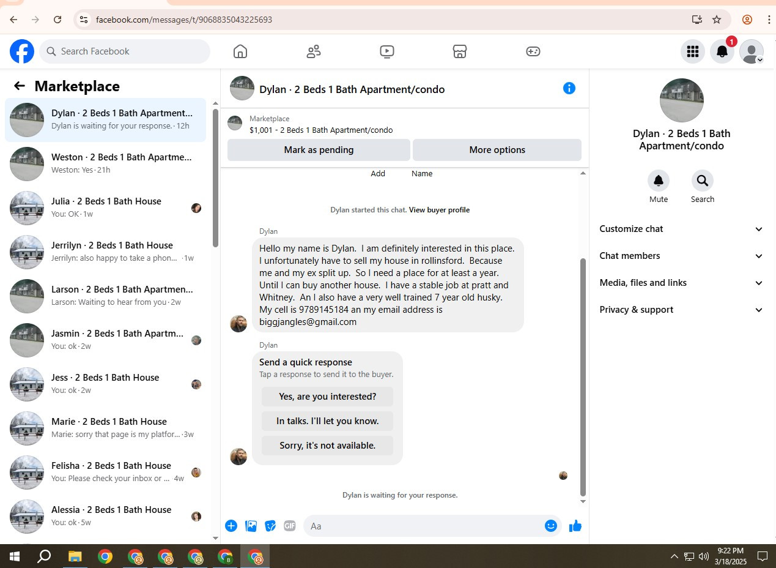
Task: Expand Chat members section
Action: tap(682, 256)
